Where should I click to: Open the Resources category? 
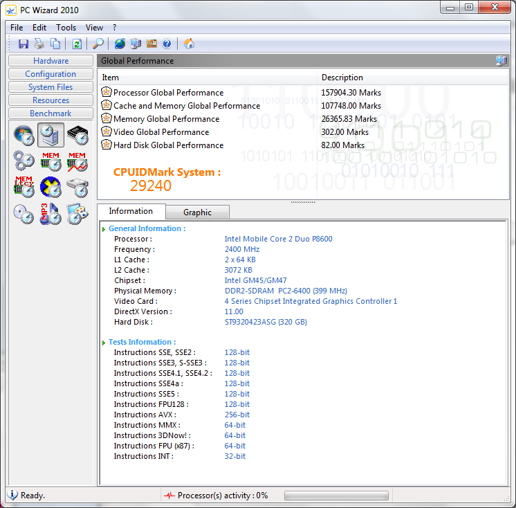(x=51, y=100)
